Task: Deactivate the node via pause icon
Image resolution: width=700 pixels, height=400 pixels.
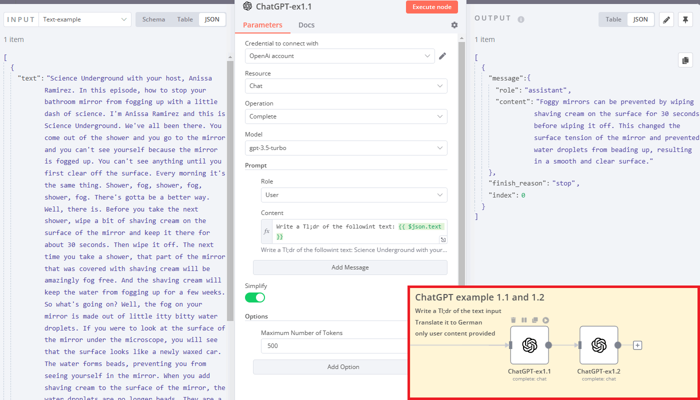Action: click(524, 320)
